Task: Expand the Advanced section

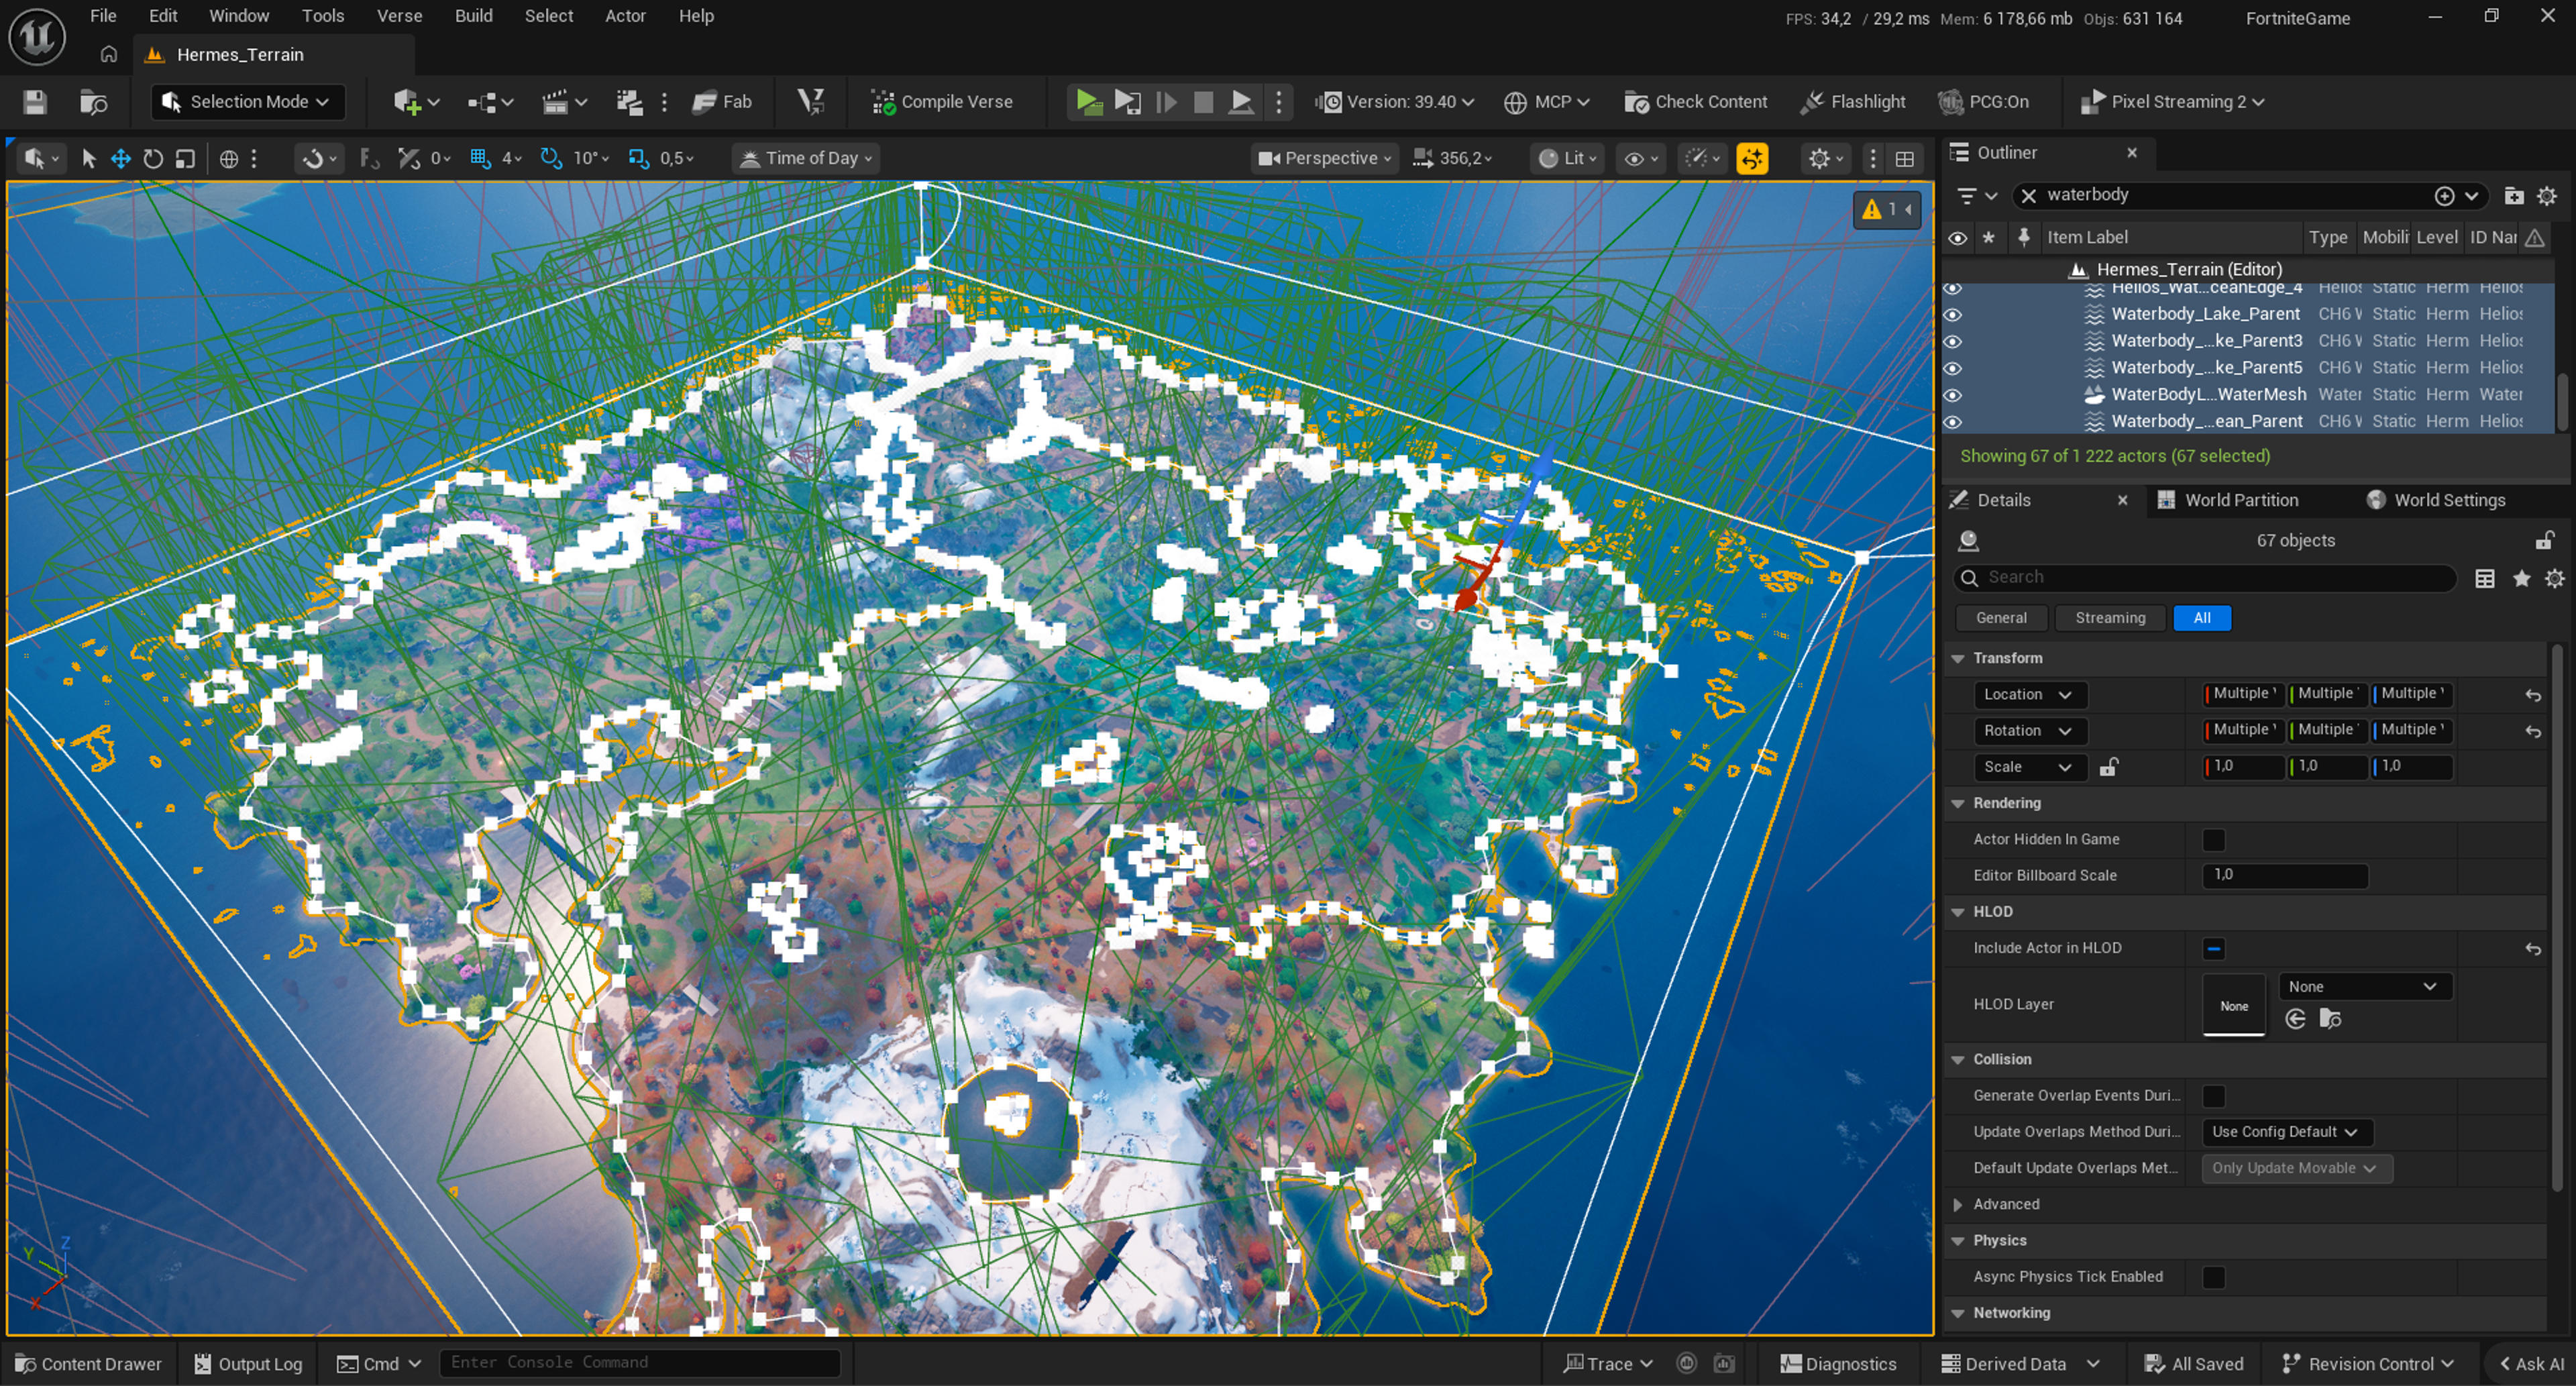Action: [1958, 1204]
